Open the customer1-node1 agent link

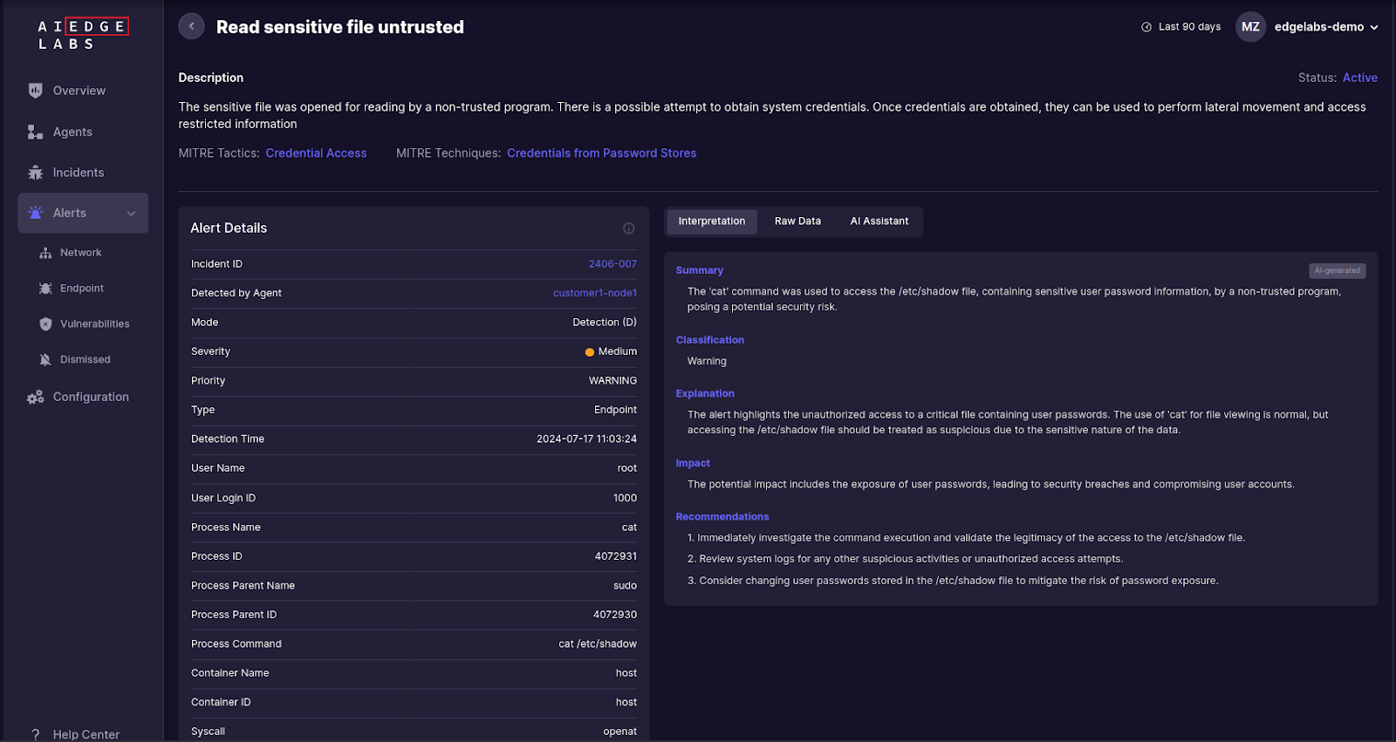pos(594,293)
